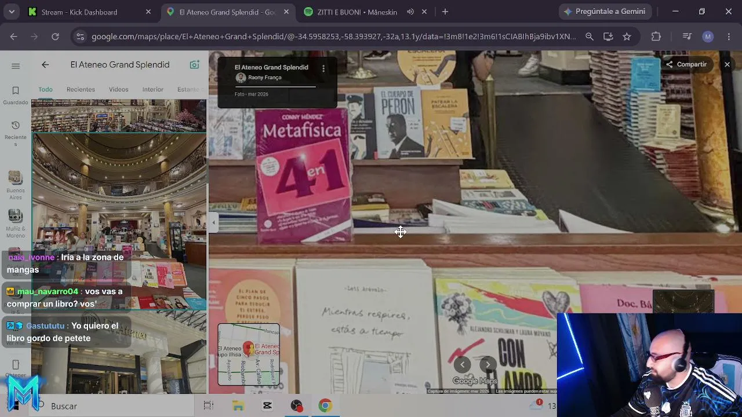This screenshot has height=417, width=742.
Task: Click the El Ateneo Grand Splendid photo title
Action: click(271, 67)
